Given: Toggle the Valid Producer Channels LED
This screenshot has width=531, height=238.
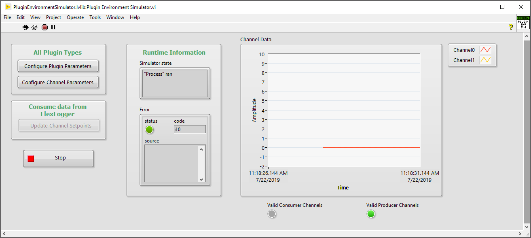Looking at the screenshot, I should pos(371,214).
